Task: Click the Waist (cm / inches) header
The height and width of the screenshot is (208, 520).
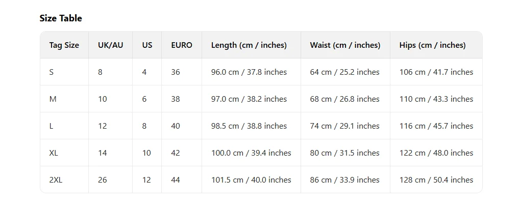Action: pos(345,45)
